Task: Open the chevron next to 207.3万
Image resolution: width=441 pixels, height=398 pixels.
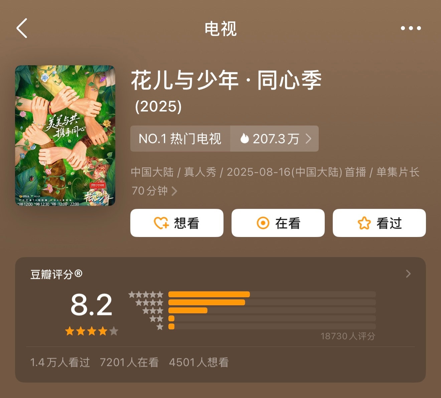Action: coord(308,139)
